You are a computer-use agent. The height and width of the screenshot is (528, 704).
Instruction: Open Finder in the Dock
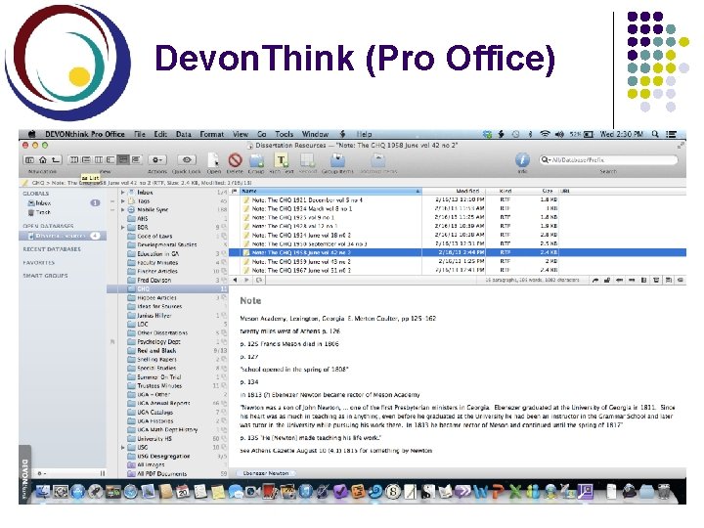pos(43,491)
